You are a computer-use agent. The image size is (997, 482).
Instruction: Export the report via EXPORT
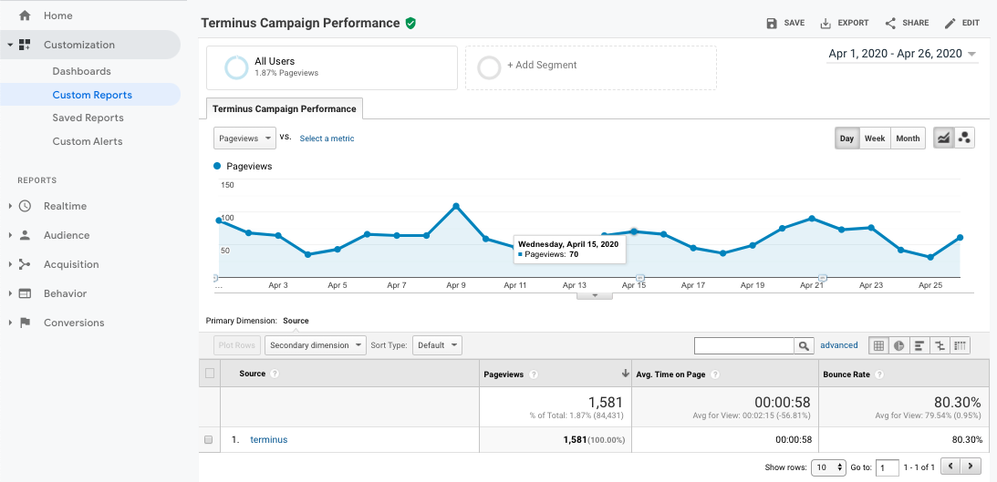(845, 23)
